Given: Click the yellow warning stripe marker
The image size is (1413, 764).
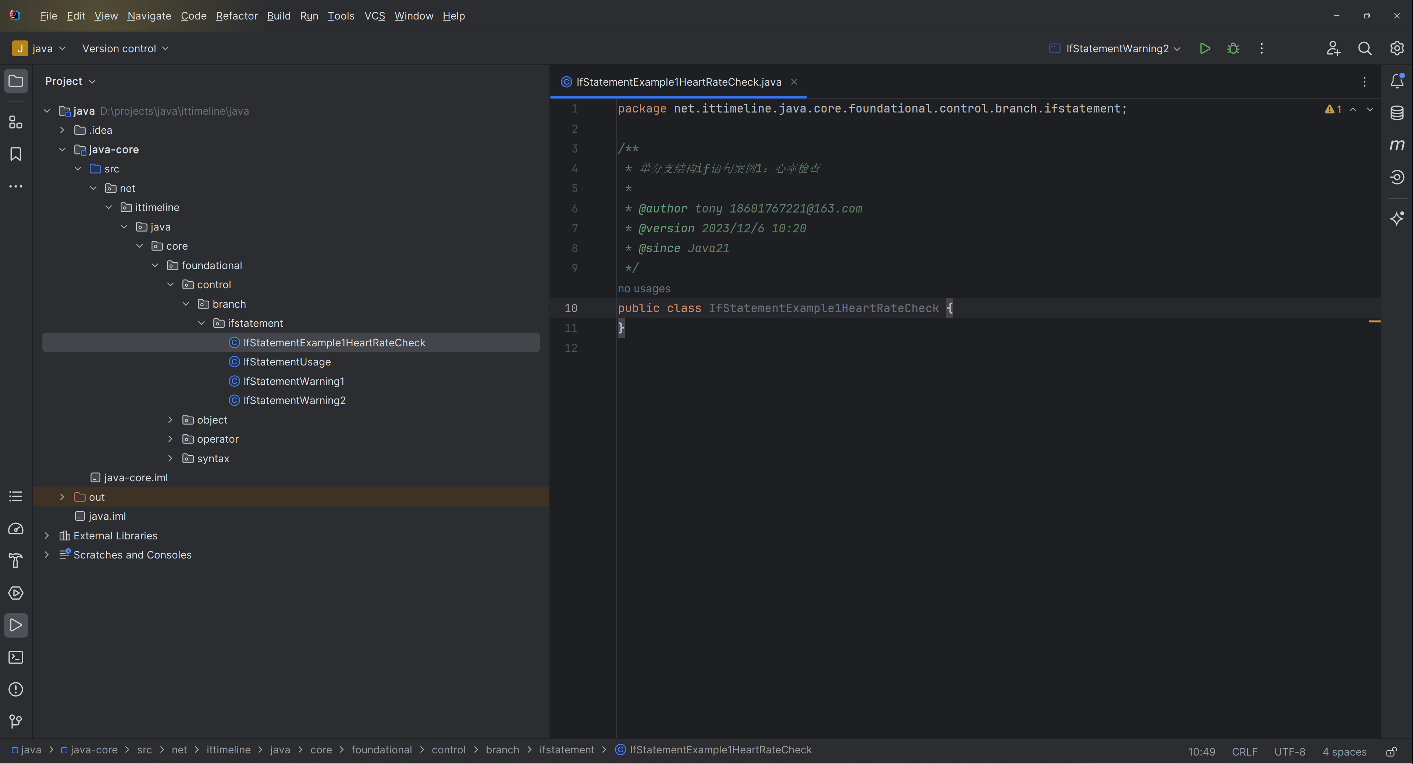Looking at the screenshot, I should (x=1374, y=321).
